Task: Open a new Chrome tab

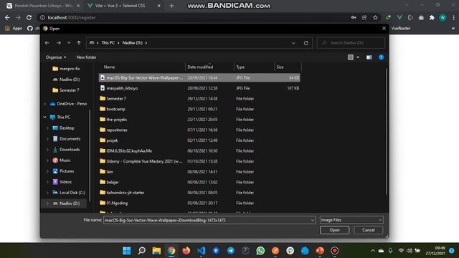Action: (171, 6)
